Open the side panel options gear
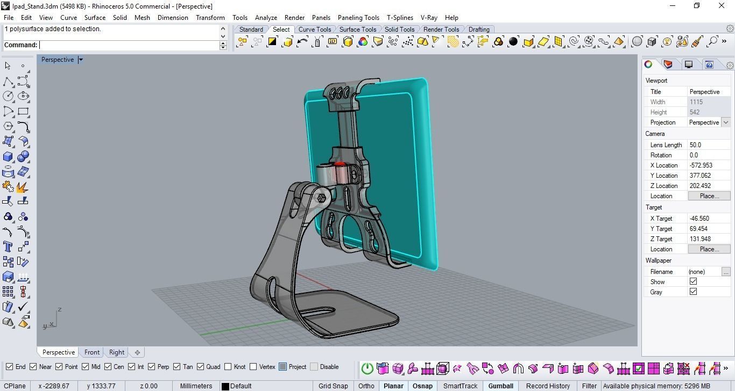The height and width of the screenshot is (391, 735). 730,65
